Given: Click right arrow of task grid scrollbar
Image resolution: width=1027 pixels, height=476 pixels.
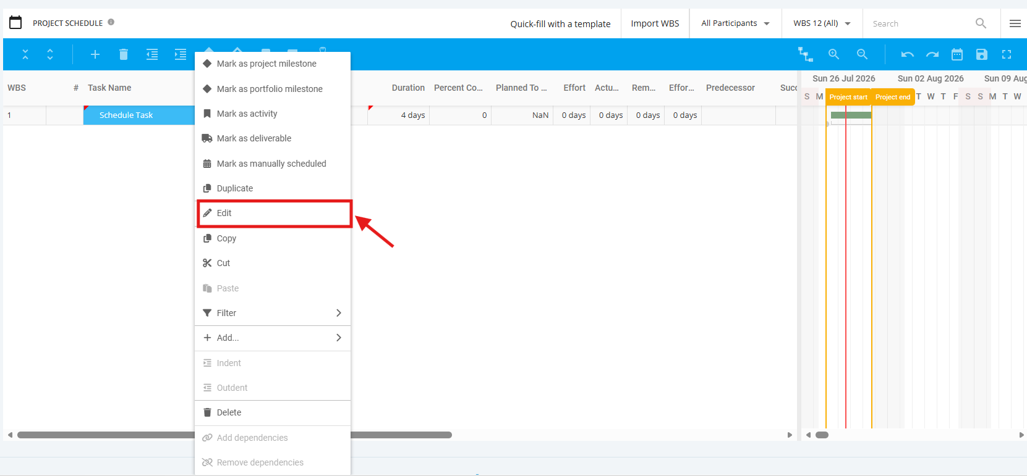Looking at the screenshot, I should click(x=790, y=435).
